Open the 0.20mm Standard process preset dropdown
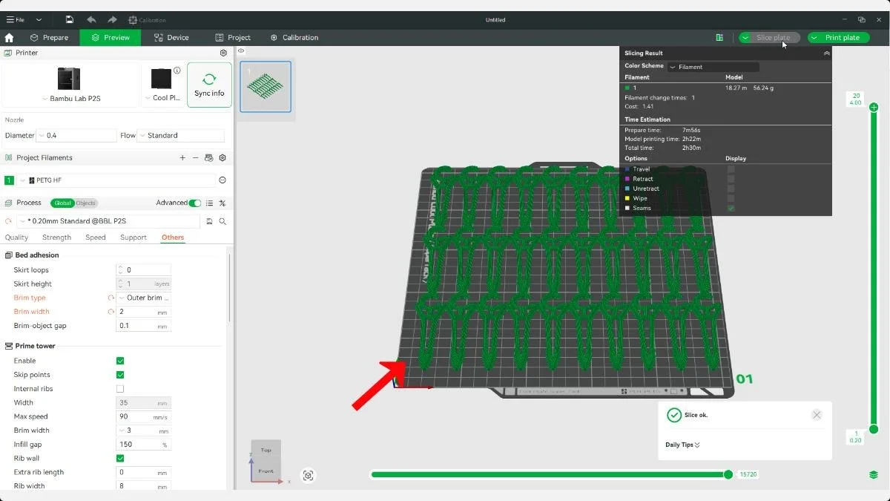Viewport: 890px width, 501px height. tap(109, 221)
